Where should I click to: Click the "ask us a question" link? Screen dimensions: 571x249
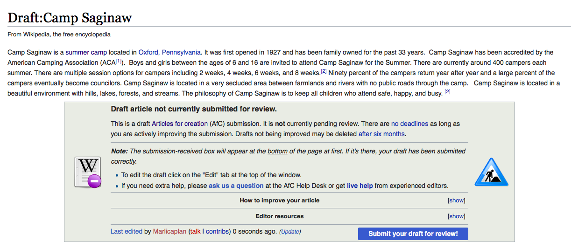(x=236, y=186)
